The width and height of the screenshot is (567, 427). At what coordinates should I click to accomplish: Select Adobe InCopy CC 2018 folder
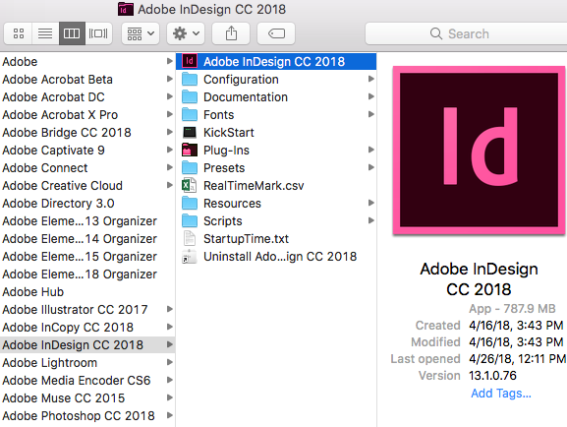click(87, 327)
